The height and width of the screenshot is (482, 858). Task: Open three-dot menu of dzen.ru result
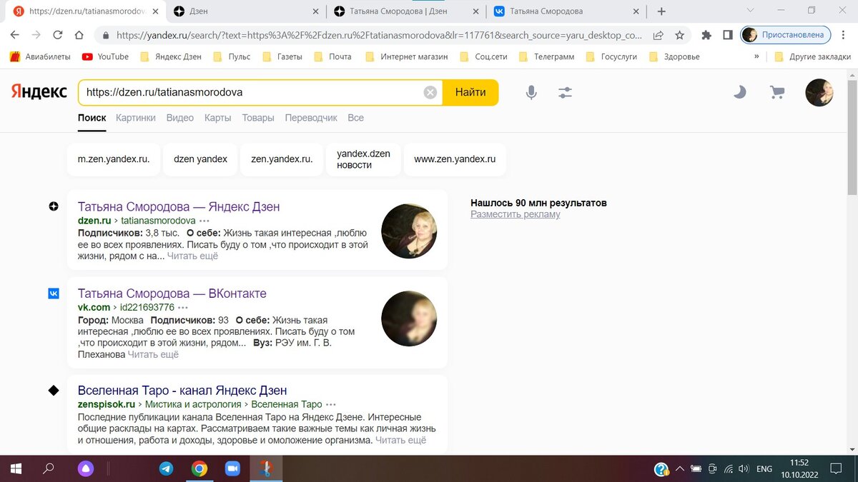(x=204, y=221)
